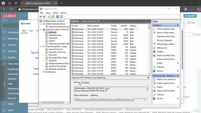Viewport: 201px width, 113px height.
Task: Select the Zabezpieczenia log
Action: (55, 35)
